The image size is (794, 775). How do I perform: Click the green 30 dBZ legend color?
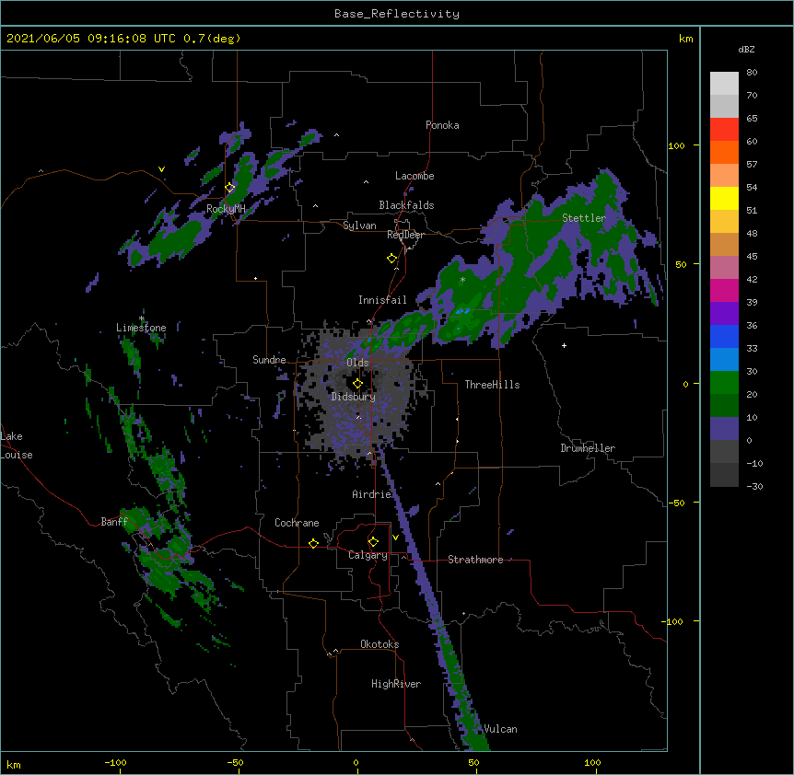coord(724,382)
